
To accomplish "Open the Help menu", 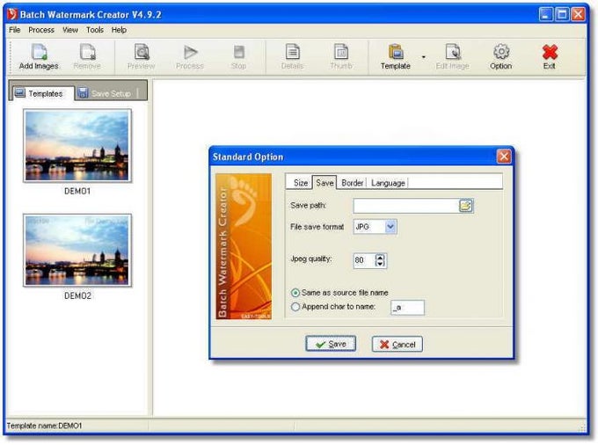I will pos(119,30).
